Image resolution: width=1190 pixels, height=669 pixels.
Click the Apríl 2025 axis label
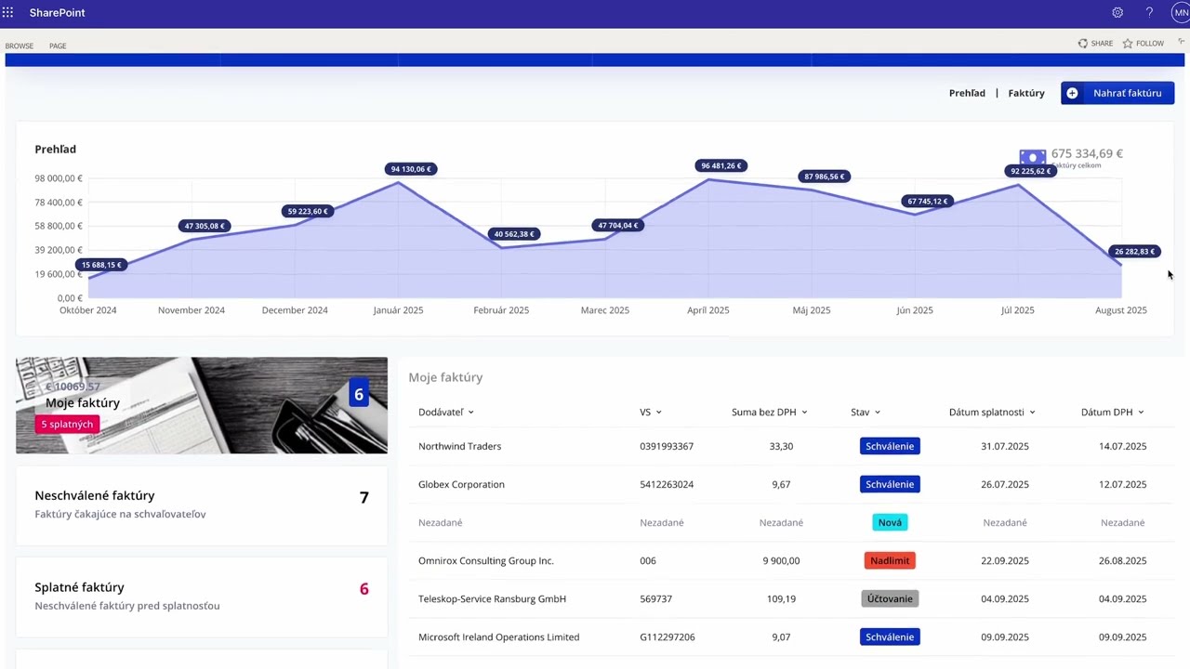point(708,310)
